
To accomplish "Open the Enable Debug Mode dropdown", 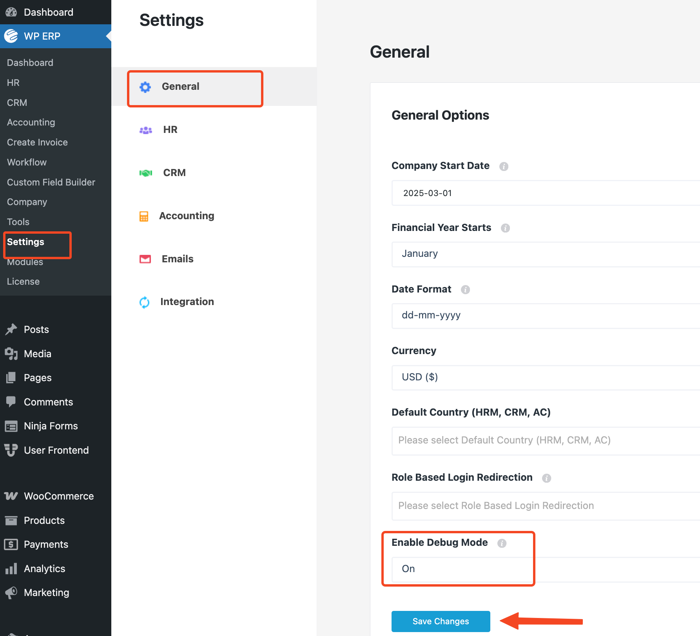I will coord(545,569).
